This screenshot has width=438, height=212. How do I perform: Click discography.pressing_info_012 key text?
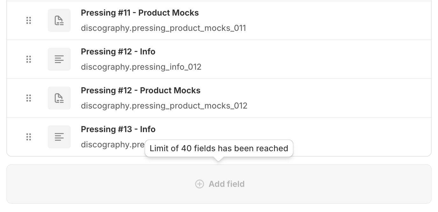141,67
